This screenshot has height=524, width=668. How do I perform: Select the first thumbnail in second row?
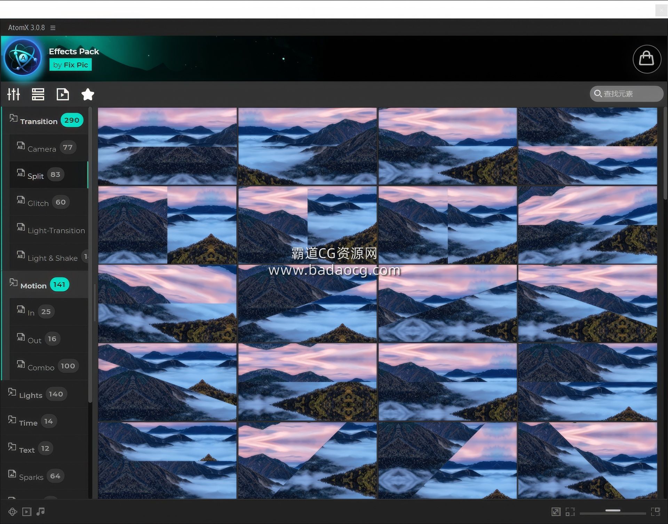[x=167, y=225]
